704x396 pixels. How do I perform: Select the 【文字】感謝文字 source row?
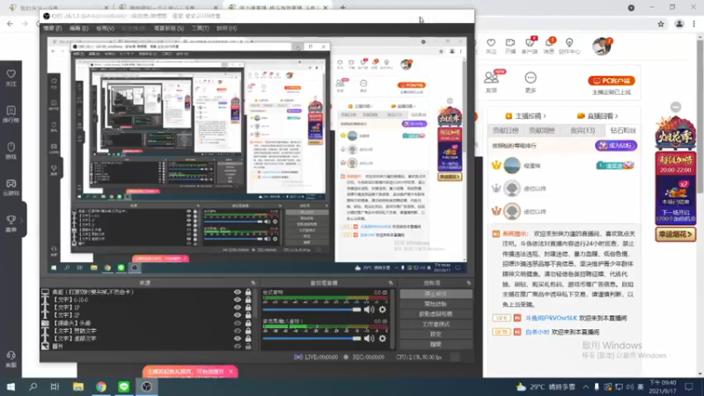(x=147, y=339)
